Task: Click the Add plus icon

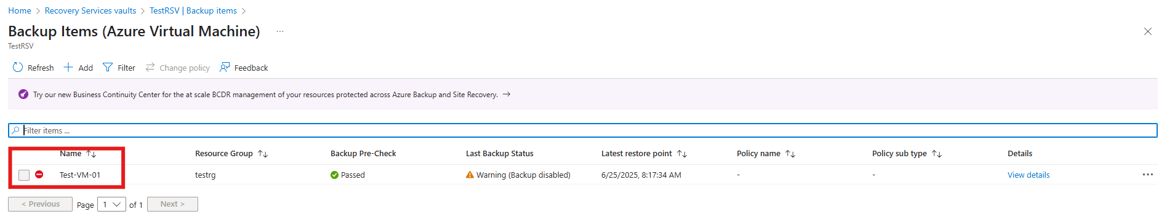Action: tap(68, 67)
